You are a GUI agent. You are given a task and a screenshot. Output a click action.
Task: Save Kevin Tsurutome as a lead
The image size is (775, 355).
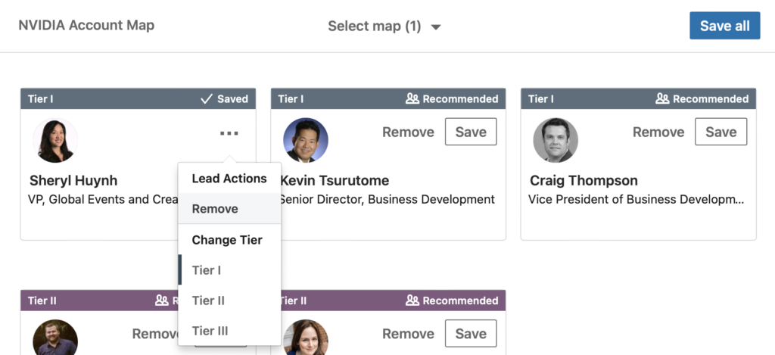pos(470,132)
